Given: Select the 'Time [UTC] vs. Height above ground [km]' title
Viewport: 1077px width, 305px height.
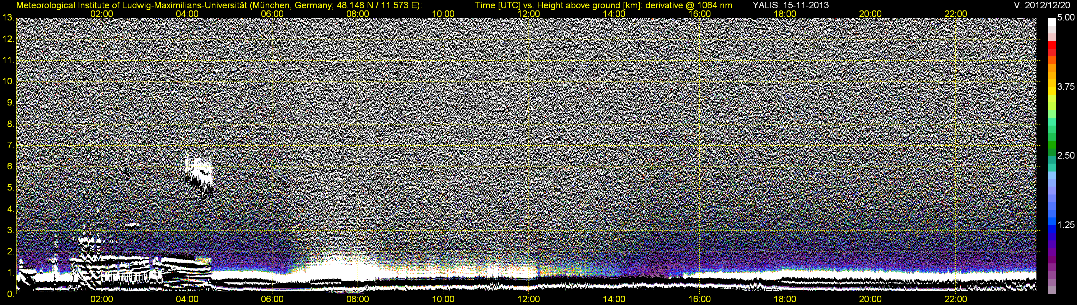Looking at the screenshot, I should click(x=559, y=5).
